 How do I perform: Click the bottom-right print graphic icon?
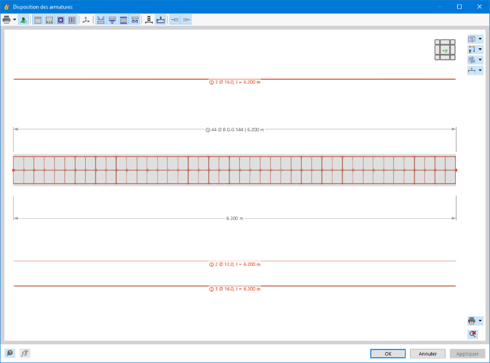[471, 321]
